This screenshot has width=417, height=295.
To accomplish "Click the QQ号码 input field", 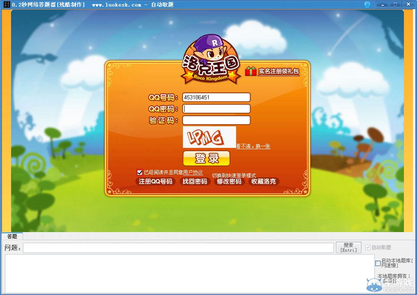I will coord(216,97).
